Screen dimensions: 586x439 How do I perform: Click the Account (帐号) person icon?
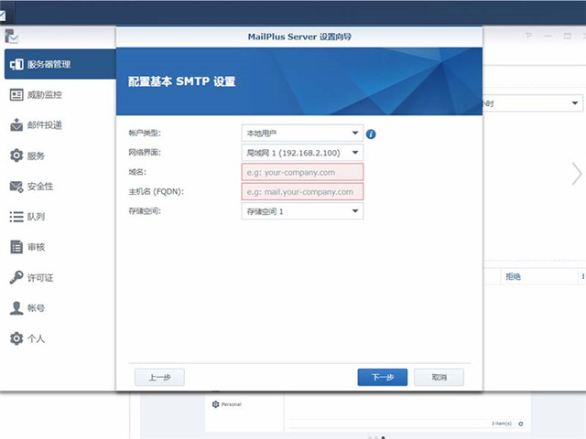[x=16, y=308]
